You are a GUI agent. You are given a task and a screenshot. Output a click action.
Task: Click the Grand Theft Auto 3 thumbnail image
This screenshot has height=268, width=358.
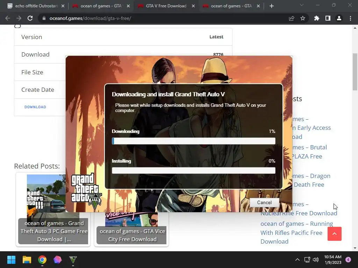click(46, 197)
